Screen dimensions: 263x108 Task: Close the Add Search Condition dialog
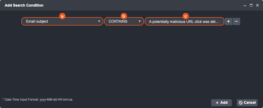point(257,5)
